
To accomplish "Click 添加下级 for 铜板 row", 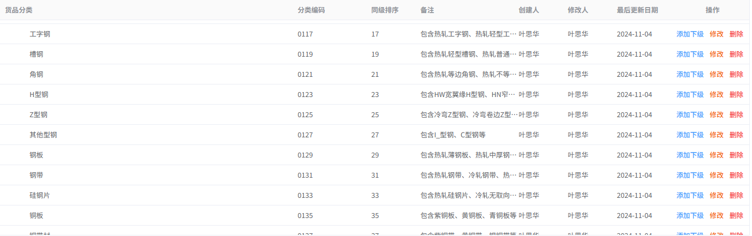I will (690, 215).
